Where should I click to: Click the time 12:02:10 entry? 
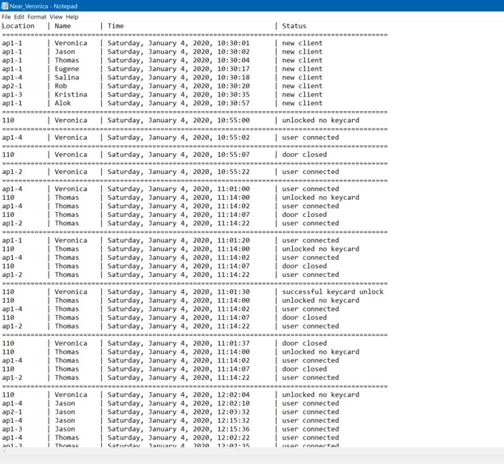pos(233,403)
